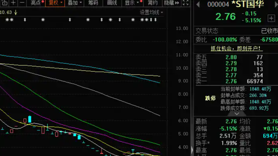Open the 复权 adjustment dropdown
Viewport: 278px width, 156px height.
(x=55, y=3)
